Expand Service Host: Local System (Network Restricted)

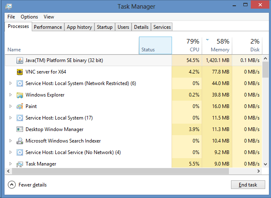10,83
